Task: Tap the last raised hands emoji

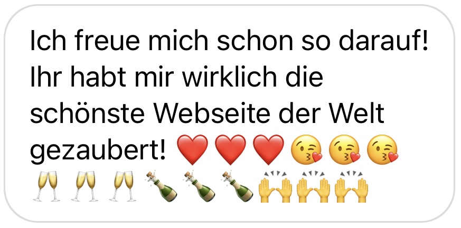Action: pos(351,187)
